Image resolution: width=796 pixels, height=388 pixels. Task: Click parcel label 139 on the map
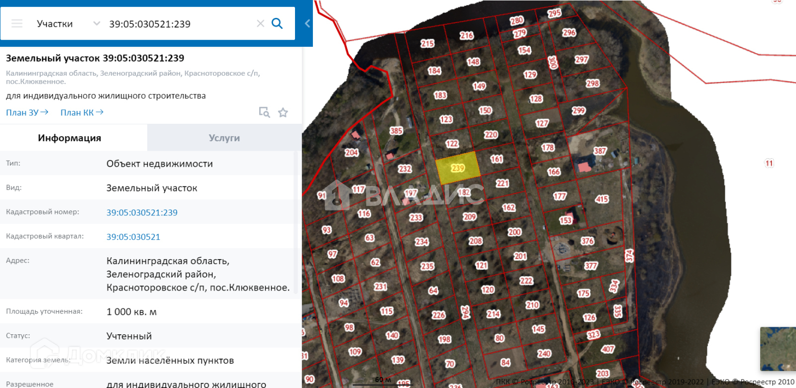point(398,360)
